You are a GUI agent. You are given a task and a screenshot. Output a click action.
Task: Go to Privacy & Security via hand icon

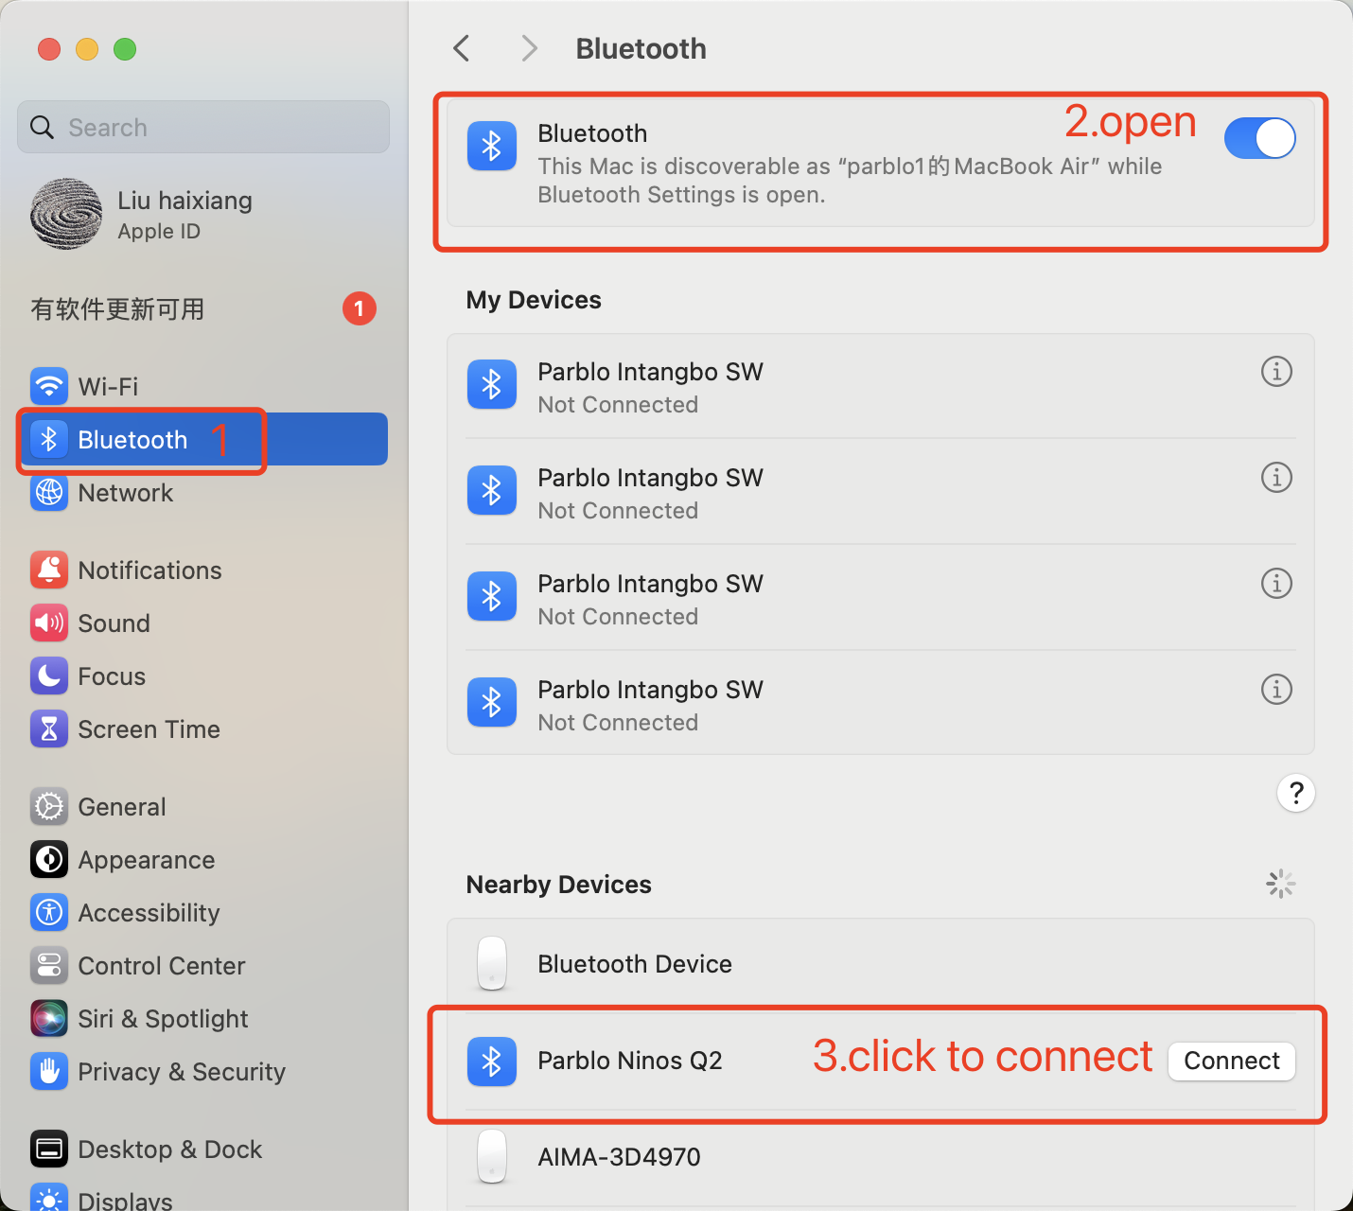click(49, 1071)
